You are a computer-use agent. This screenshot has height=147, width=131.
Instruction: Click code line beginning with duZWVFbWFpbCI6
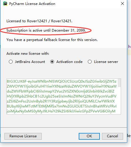(61, 91)
